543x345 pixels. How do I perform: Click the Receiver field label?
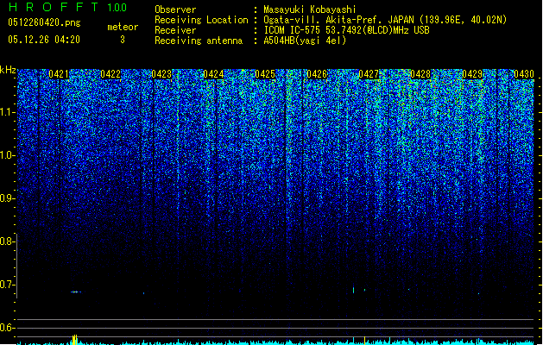175,30
